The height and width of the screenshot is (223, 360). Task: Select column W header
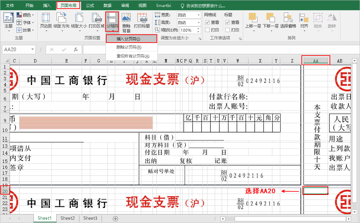(238, 61)
